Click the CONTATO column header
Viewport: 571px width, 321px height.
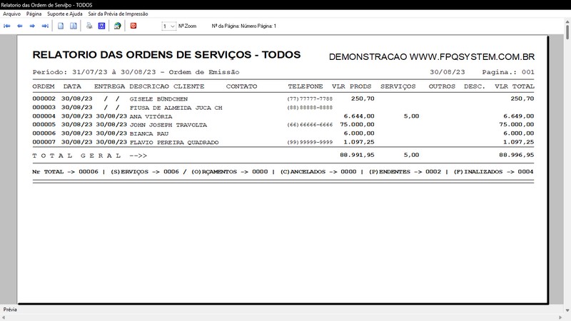click(x=241, y=86)
